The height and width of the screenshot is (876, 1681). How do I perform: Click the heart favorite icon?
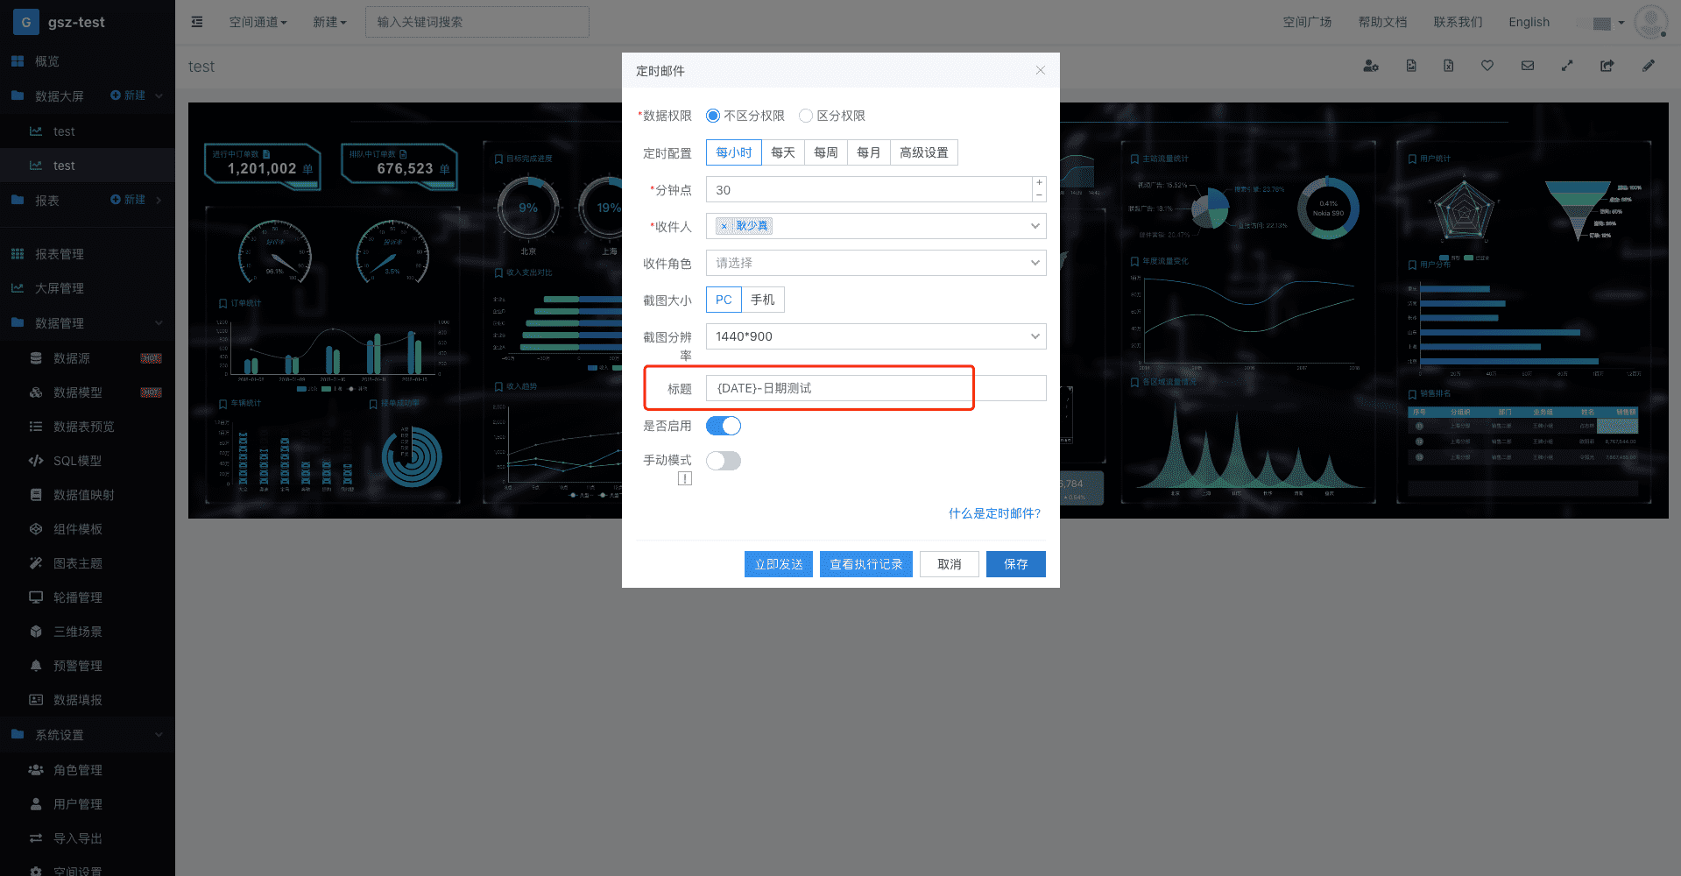[x=1487, y=66]
